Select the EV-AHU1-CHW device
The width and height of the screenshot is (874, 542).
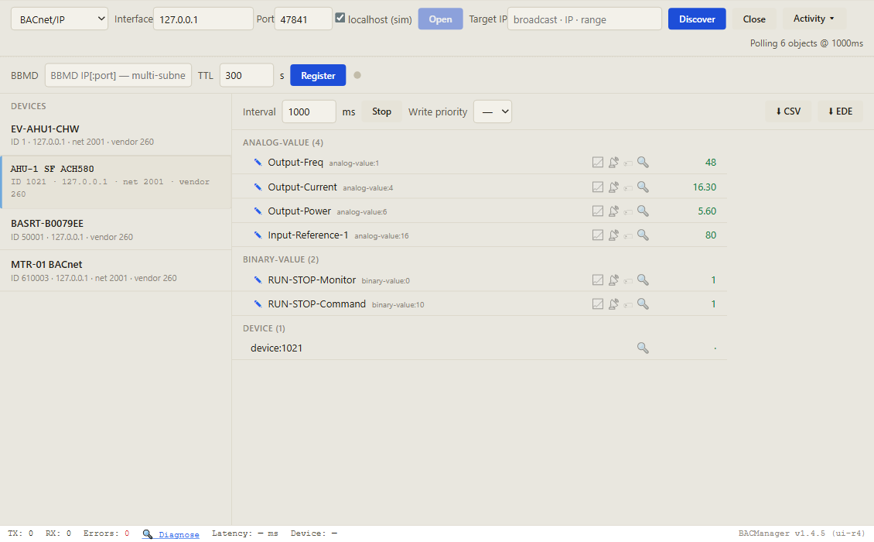click(115, 135)
